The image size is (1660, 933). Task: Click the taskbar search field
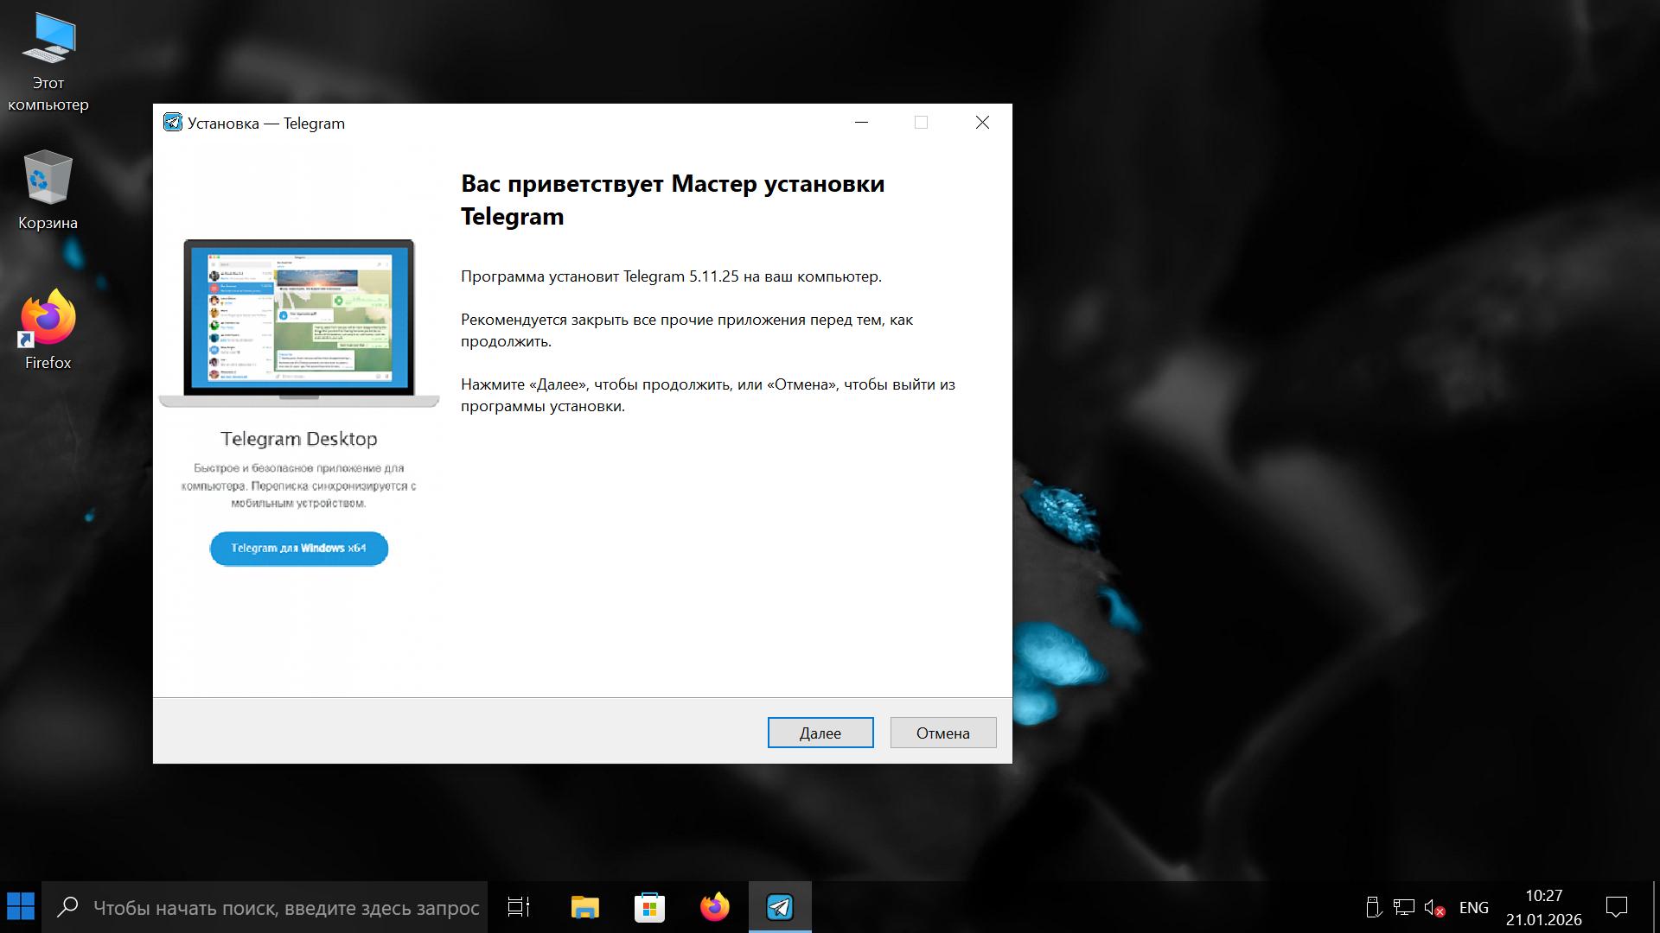(285, 908)
